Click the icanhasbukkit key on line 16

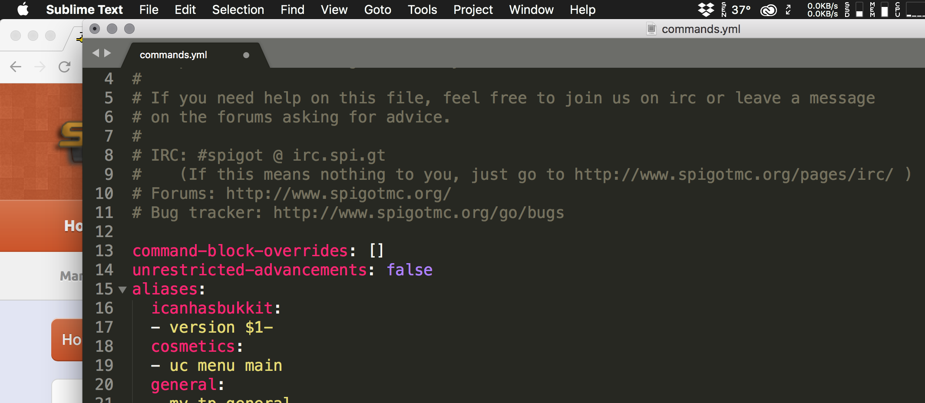coord(212,308)
